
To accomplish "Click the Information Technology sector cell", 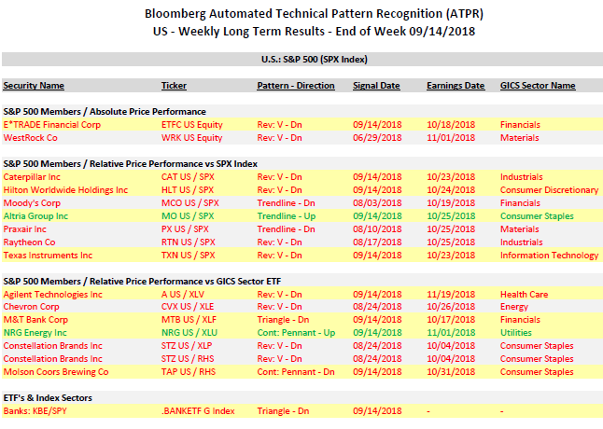I will 549,256.
